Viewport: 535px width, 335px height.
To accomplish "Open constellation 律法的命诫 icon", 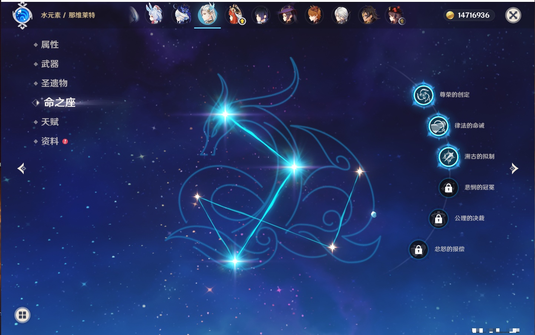I will click(x=438, y=126).
